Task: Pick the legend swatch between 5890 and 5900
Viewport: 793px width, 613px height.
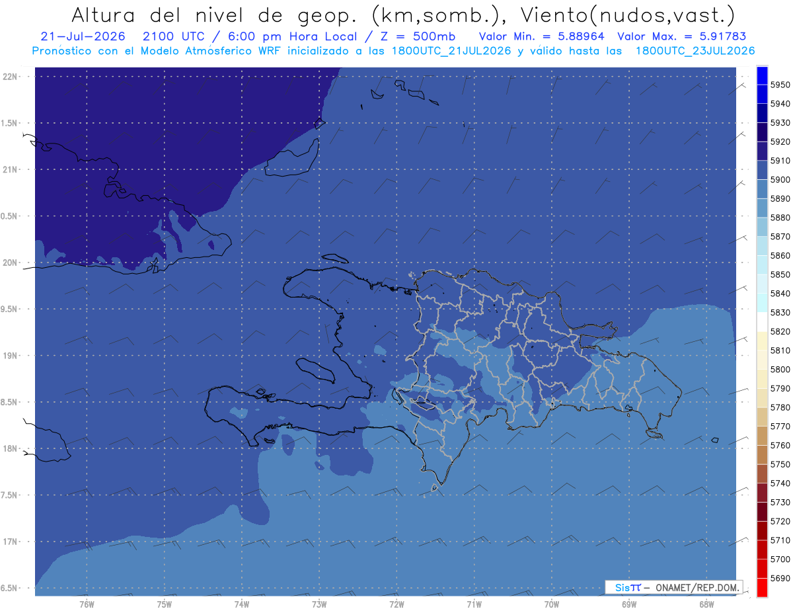Action: [762, 189]
